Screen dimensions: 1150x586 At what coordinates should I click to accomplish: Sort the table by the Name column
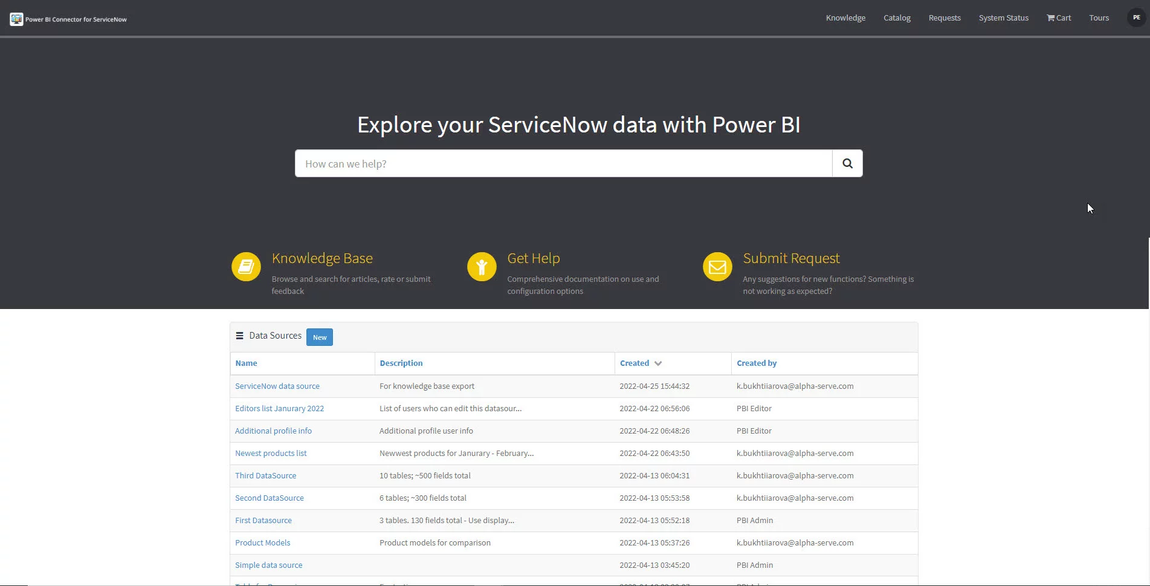coord(246,363)
